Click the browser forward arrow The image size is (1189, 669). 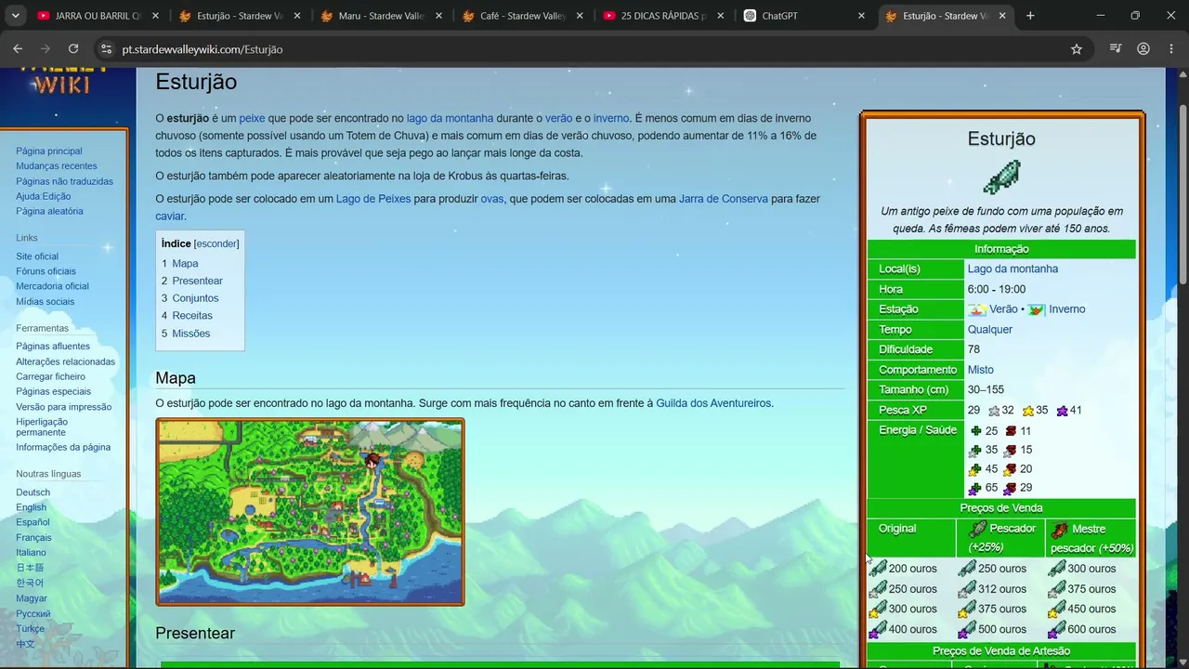[x=46, y=49]
